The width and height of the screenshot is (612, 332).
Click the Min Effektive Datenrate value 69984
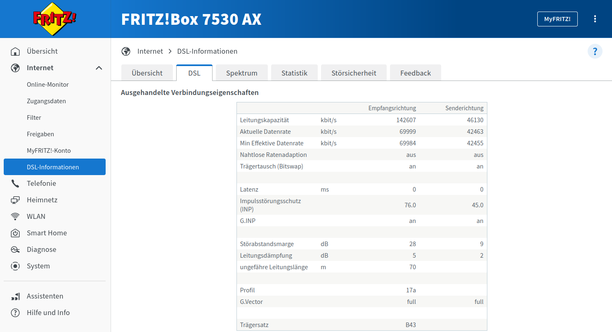pyautogui.click(x=407, y=143)
